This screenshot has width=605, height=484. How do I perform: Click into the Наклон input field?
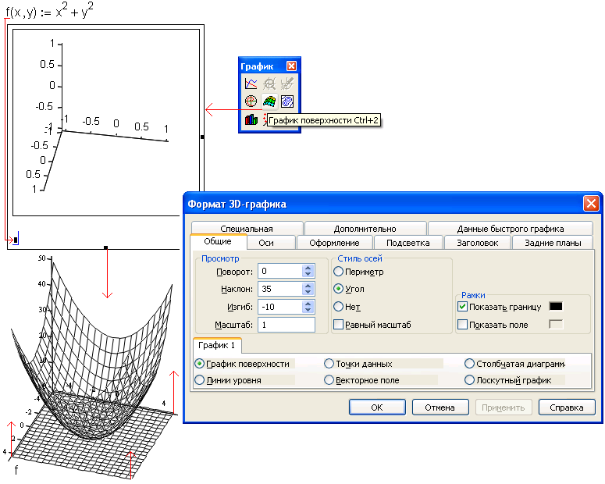[x=280, y=289]
